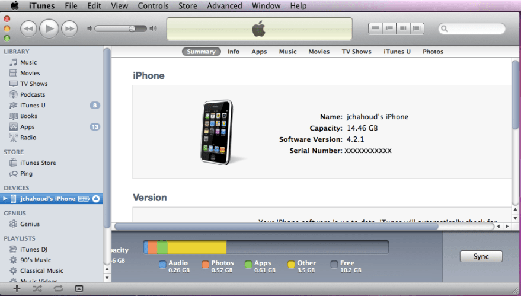Skip to the next track

(x=69, y=28)
